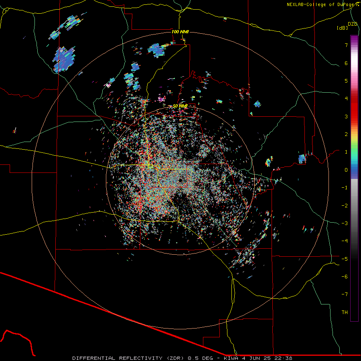Click the 0 value on the color scale
The image size is (361, 361).
coord(346,170)
